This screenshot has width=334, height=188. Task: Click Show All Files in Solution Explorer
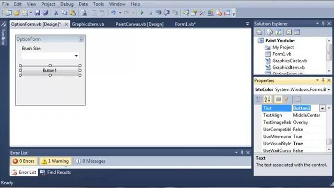tap(270, 32)
